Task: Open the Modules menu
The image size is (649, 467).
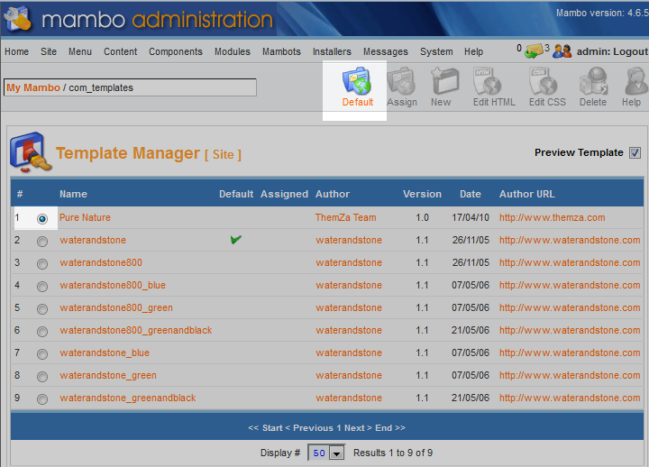Action: pyautogui.click(x=233, y=51)
